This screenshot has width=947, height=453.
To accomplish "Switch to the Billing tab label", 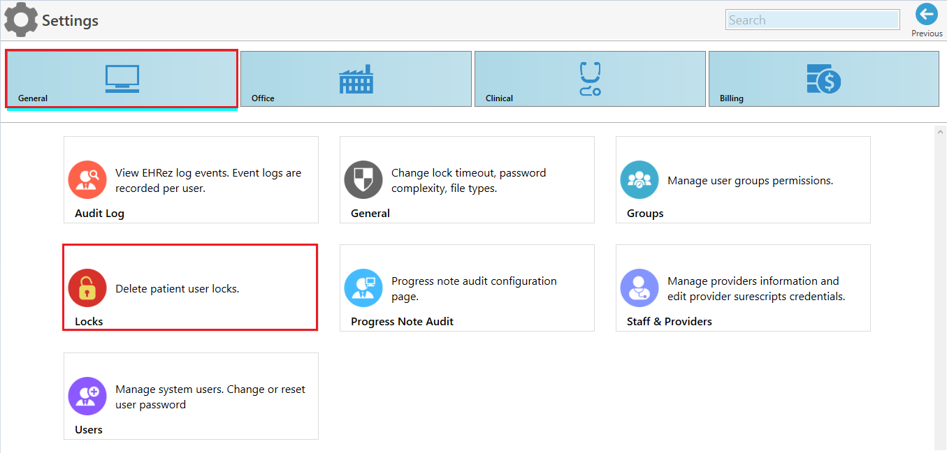I will (732, 98).
